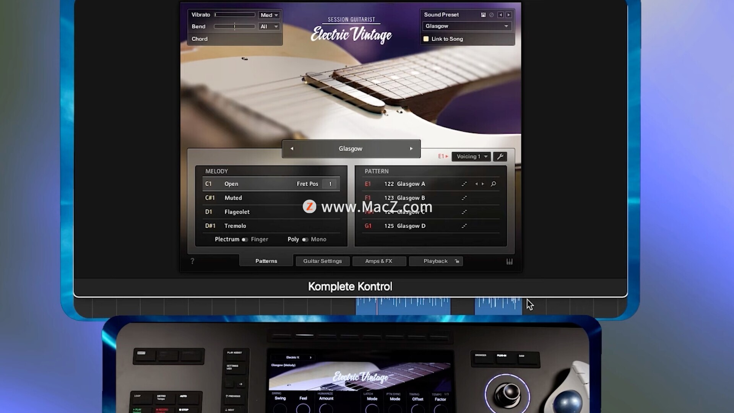Toggle the Poly/Mono switch

point(305,240)
